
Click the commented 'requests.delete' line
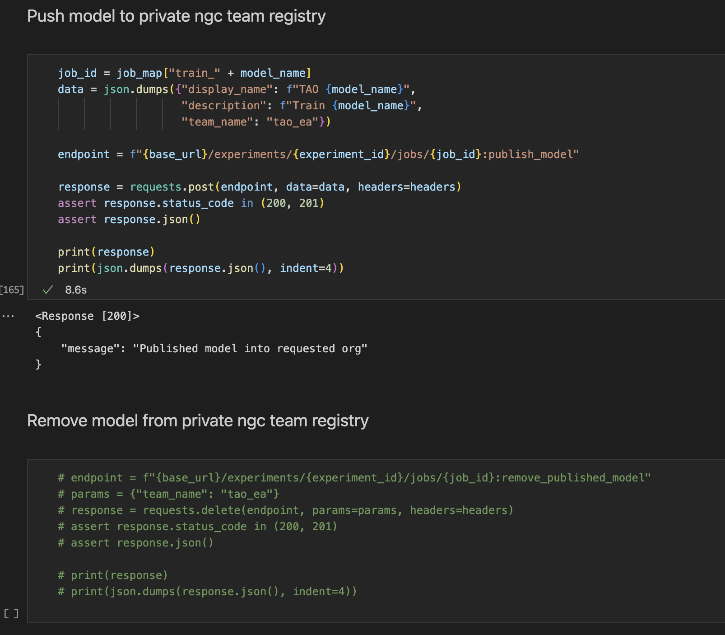(286, 510)
